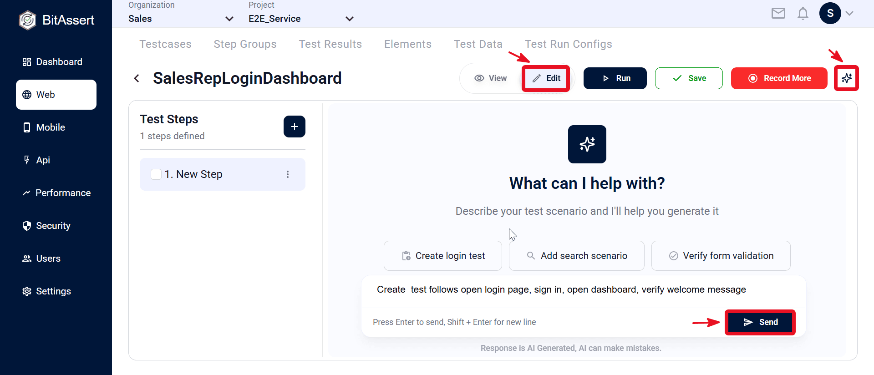This screenshot has width=874, height=375.
Task: Check the New Step checkbox
Action: coord(156,174)
